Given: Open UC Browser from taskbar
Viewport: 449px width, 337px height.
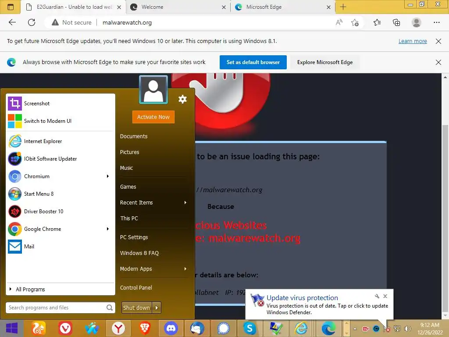Looking at the screenshot, I should coord(39,328).
